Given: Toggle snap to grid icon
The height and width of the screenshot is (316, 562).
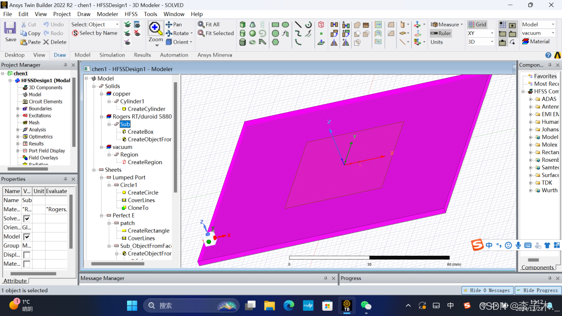Looking at the screenshot, I should 503,25.
